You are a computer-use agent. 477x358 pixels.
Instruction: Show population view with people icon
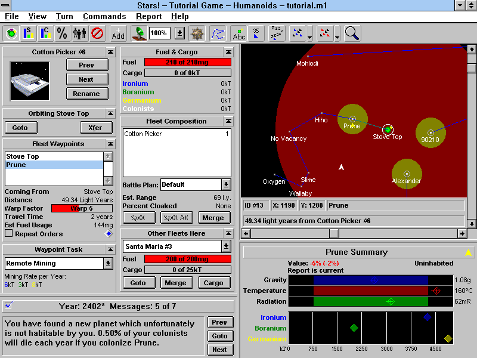click(79, 33)
